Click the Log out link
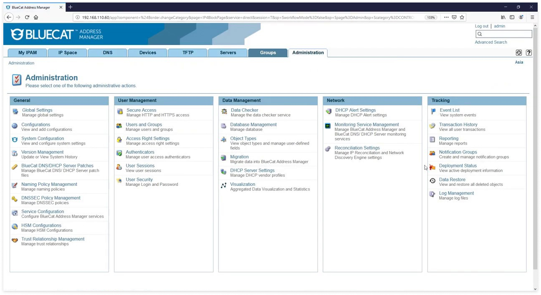541x295 pixels. [x=481, y=26]
